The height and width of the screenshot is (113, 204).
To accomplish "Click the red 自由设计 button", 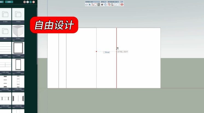I will [54, 25].
